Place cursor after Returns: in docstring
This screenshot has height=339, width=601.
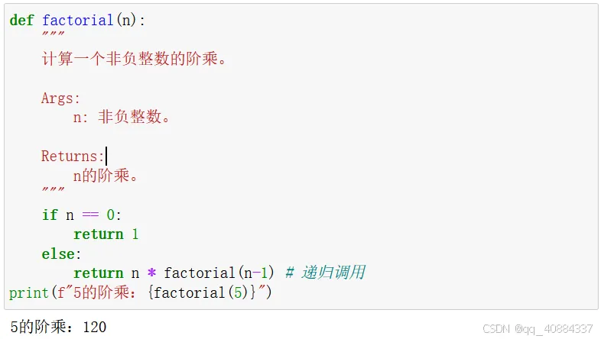(106, 156)
